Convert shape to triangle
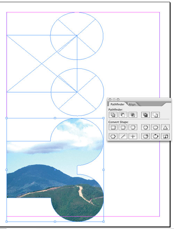The image size is (174, 229). click(x=165, y=127)
